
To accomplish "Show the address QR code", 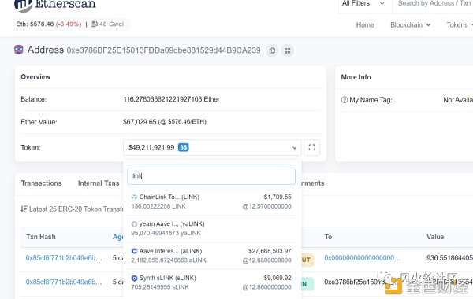I will 288,50.
